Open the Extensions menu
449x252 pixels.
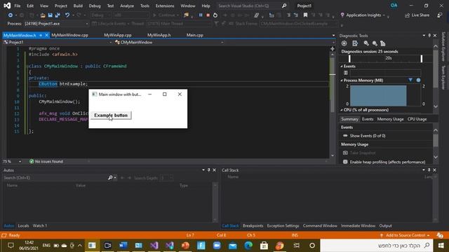(165, 6)
